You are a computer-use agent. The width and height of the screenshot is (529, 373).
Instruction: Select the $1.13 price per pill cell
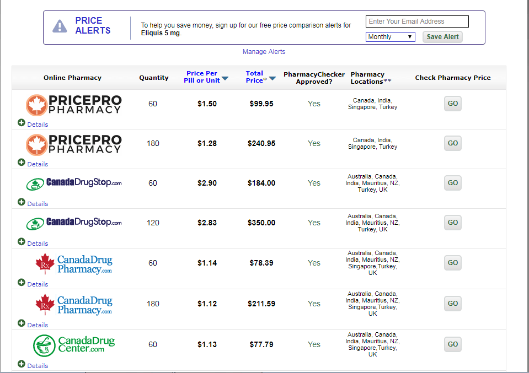(207, 345)
